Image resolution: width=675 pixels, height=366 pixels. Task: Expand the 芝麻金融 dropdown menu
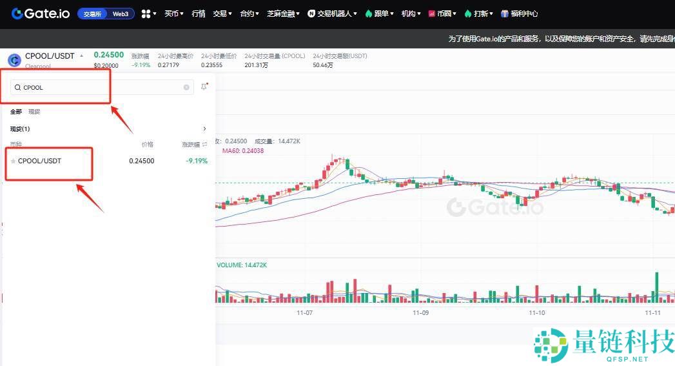[283, 14]
